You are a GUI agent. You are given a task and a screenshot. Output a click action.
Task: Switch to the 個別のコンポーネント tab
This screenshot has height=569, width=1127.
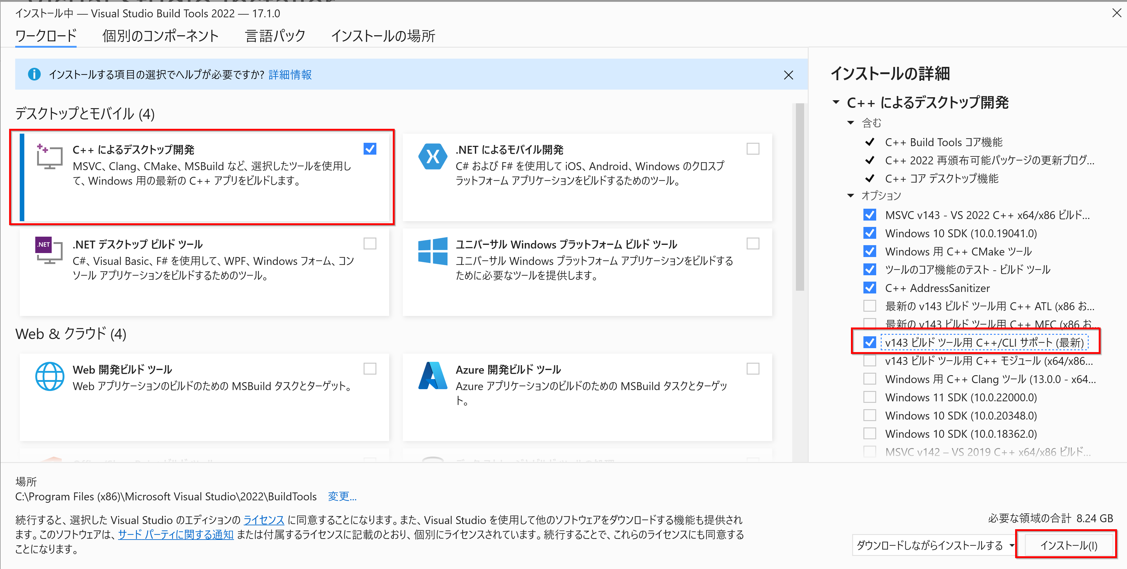(160, 36)
